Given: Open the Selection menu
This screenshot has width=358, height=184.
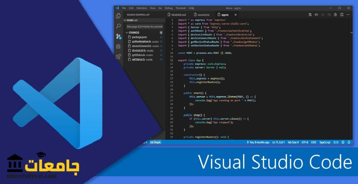Looking at the screenshot, I should tap(142, 8).
